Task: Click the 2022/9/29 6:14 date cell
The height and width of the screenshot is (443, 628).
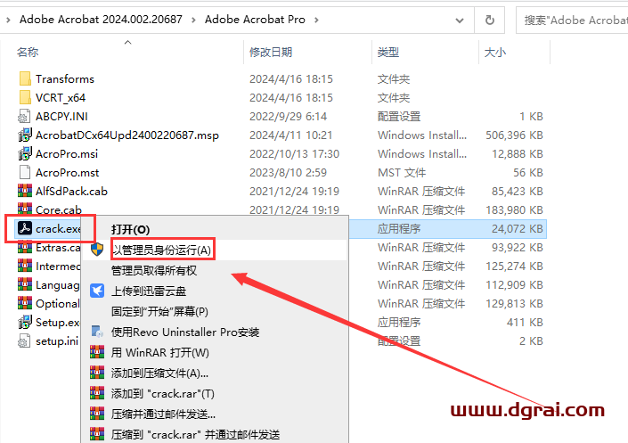Action: point(288,116)
